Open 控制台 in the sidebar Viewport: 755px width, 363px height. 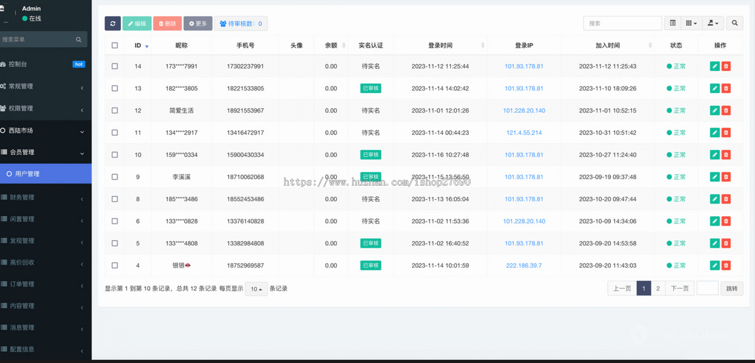point(45,64)
